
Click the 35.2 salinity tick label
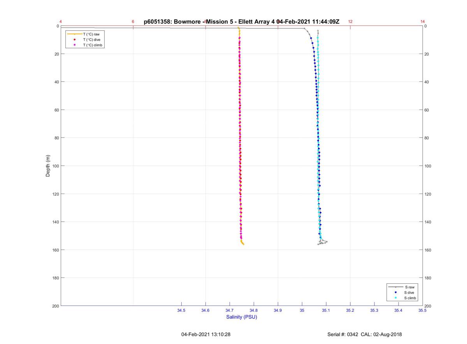[350, 310]
